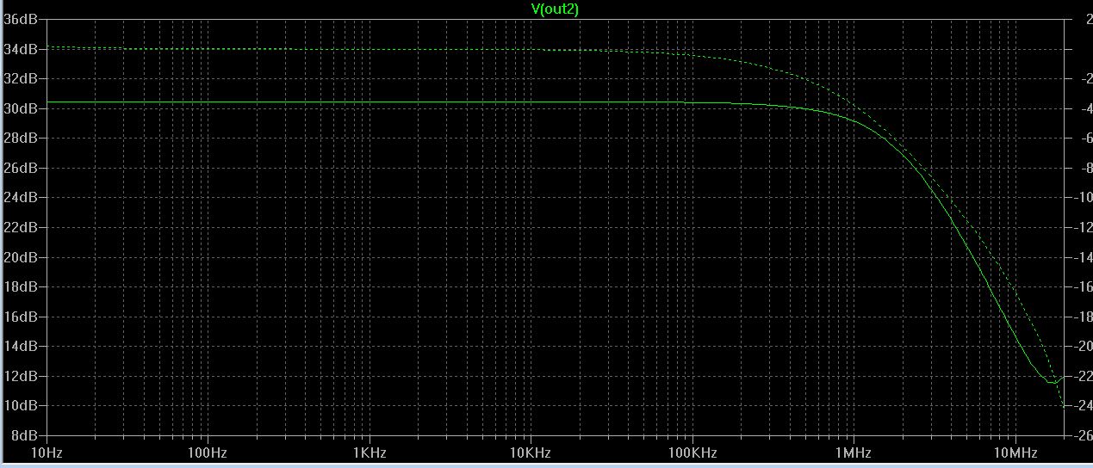Click the 18dB tick label
The height and width of the screenshot is (468, 1093).
pyautogui.click(x=21, y=286)
